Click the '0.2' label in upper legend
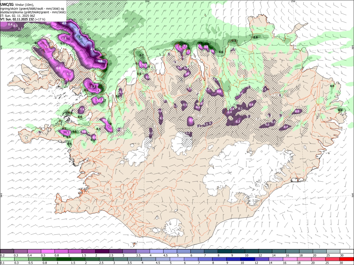The image size is (354, 265). [x=2, y=255]
